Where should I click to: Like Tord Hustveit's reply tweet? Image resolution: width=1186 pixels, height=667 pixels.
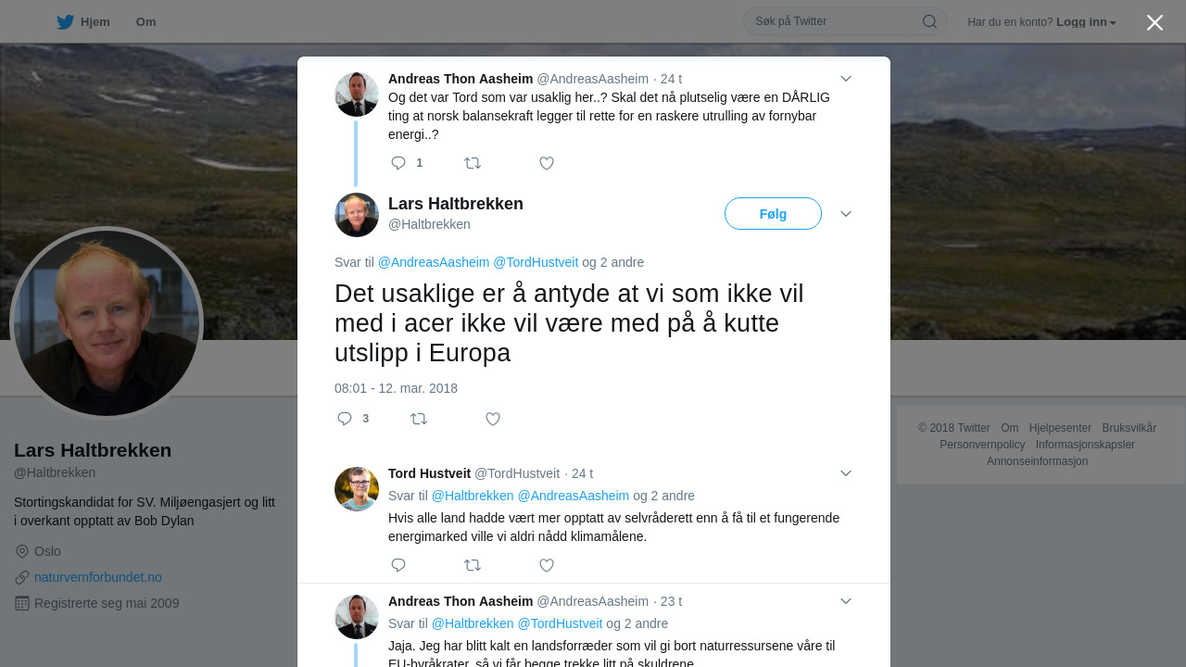click(x=547, y=565)
